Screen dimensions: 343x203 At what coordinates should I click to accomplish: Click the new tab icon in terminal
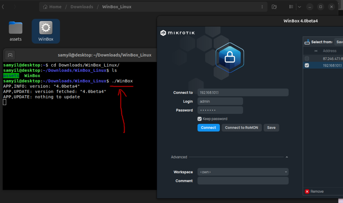(10, 55)
